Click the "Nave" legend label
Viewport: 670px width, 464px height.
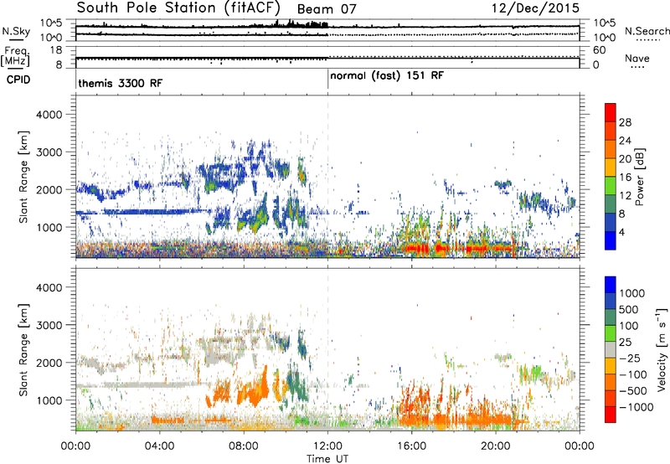pyautogui.click(x=636, y=58)
